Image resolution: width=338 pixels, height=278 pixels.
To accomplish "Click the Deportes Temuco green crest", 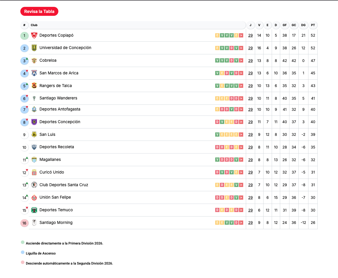I will click(x=34, y=210).
